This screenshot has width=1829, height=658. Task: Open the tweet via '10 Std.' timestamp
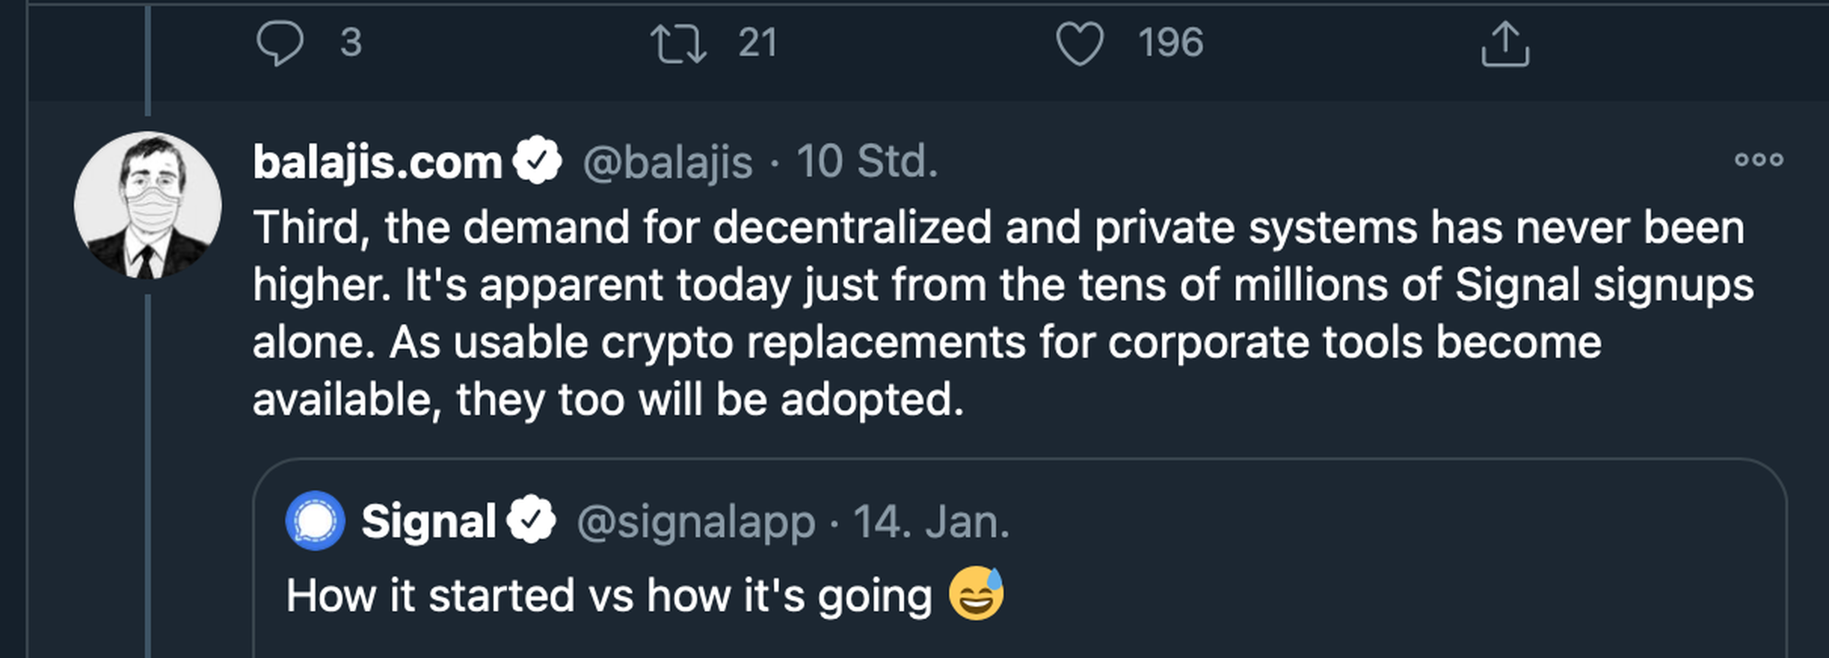point(867,162)
